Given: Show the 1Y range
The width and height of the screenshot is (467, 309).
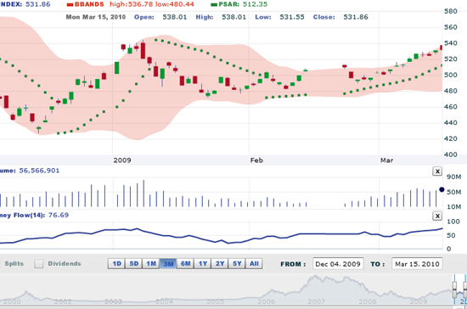Looking at the screenshot, I should pos(203,264).
